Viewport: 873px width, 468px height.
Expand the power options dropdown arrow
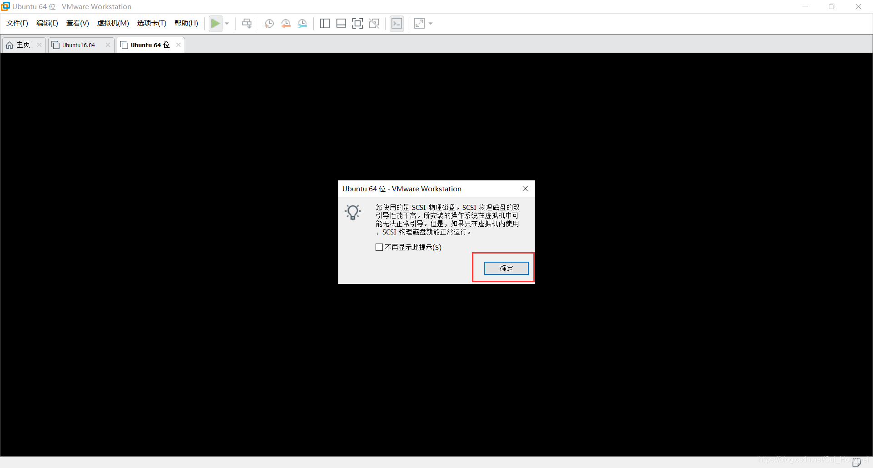coord(227,24)
